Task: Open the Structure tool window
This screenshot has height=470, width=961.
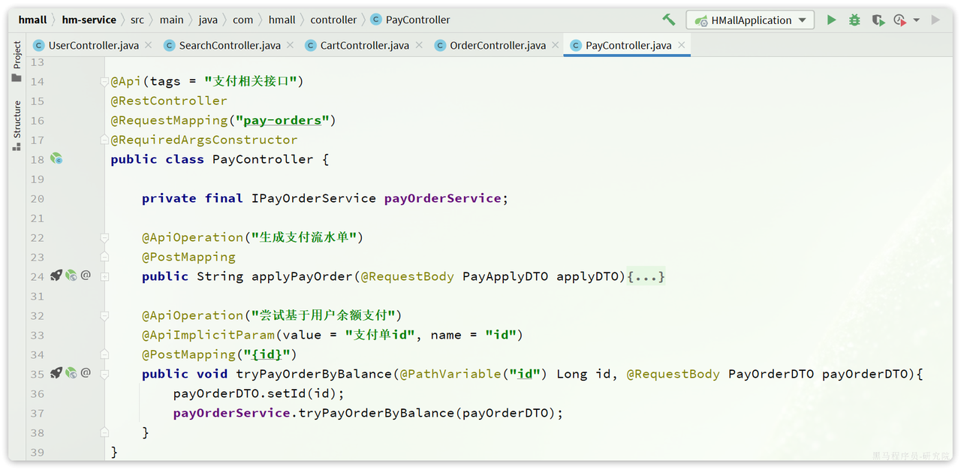Action: click(x=17, y=126)
